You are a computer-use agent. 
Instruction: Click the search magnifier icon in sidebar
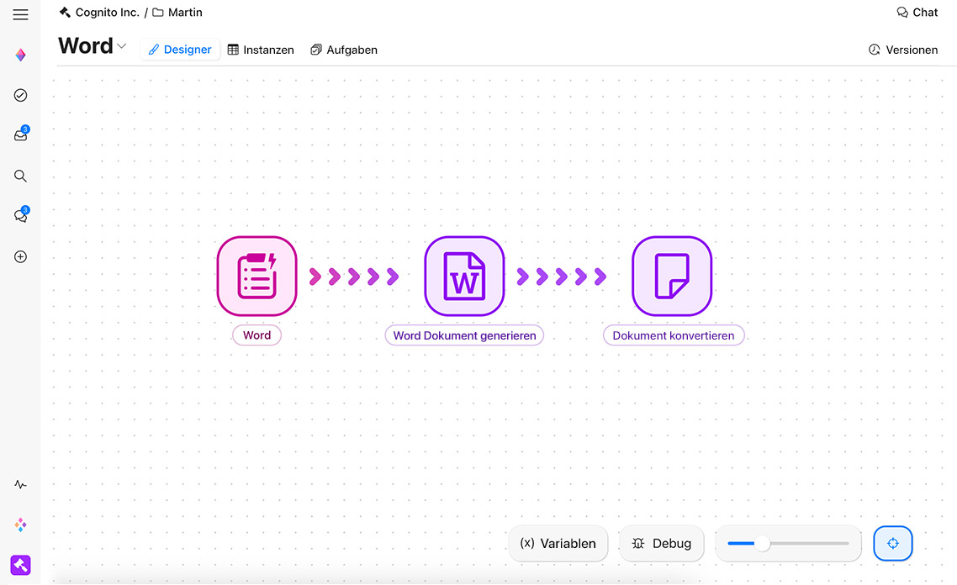[21, 177]
